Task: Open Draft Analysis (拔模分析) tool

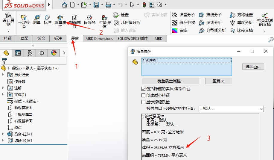Action: (211, 15)
